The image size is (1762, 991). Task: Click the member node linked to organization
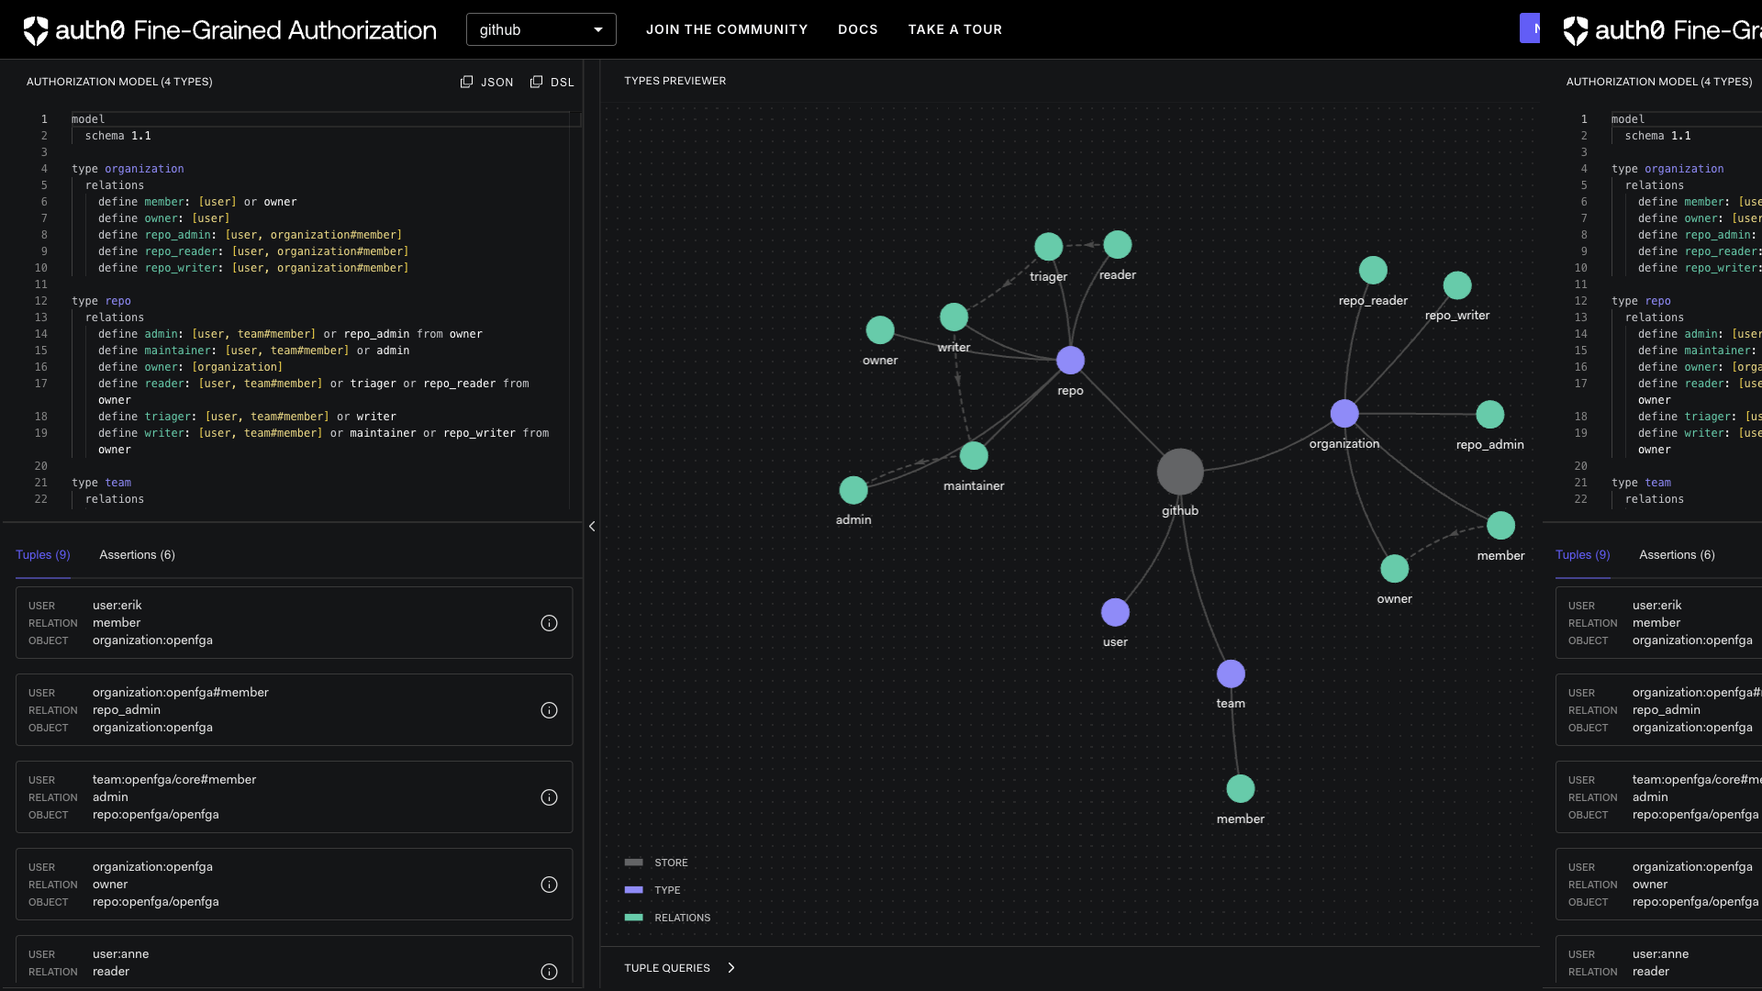point(1500,526)
